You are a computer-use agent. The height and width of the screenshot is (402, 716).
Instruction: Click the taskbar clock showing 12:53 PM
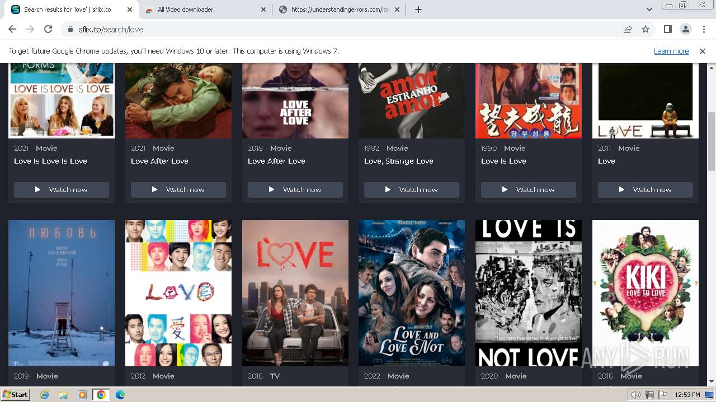(x=687, y=395)
